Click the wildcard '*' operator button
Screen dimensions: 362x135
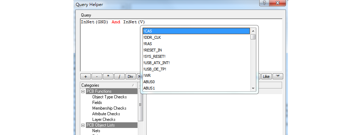(278, 76)
